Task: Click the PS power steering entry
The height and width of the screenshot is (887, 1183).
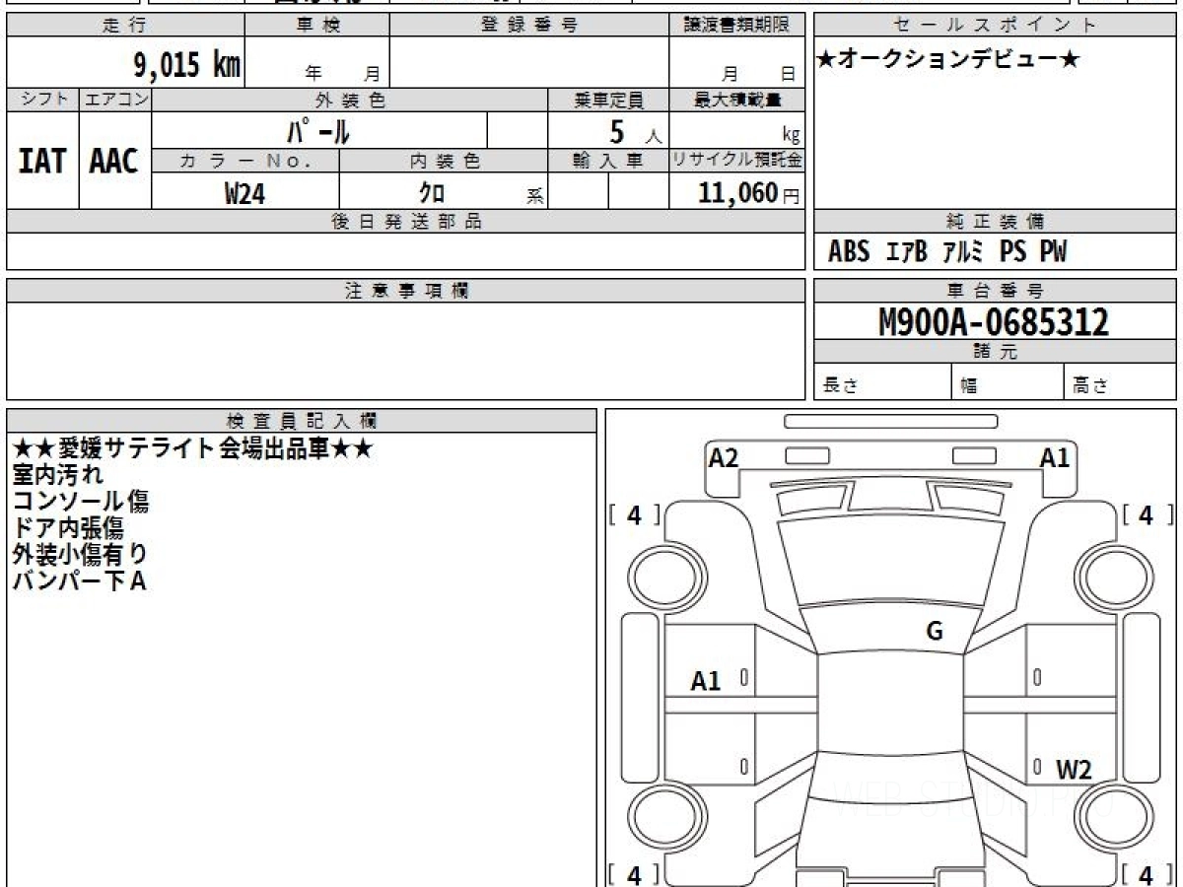Action: pyautogui.click(x=1013, y=252)
